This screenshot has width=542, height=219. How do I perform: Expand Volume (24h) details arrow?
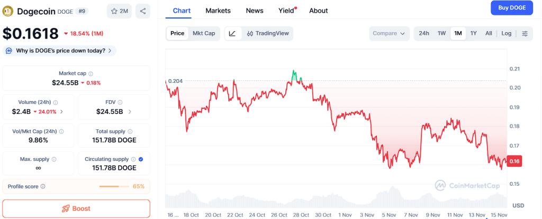[x=61, y=112]
